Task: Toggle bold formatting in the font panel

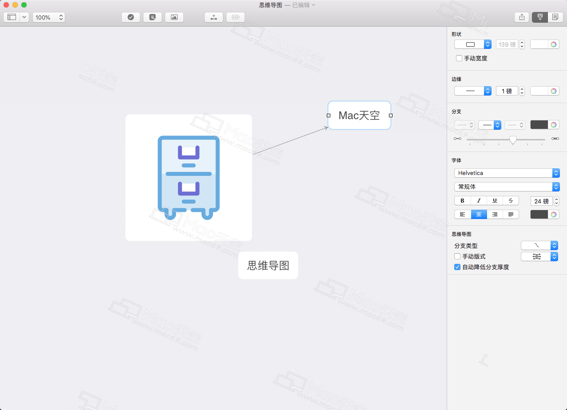Action: pyautogui.click(x=462, y=200)
